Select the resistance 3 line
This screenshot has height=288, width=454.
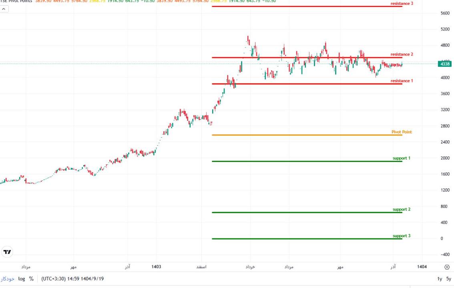pyautogui.click(x=402, y=4)
